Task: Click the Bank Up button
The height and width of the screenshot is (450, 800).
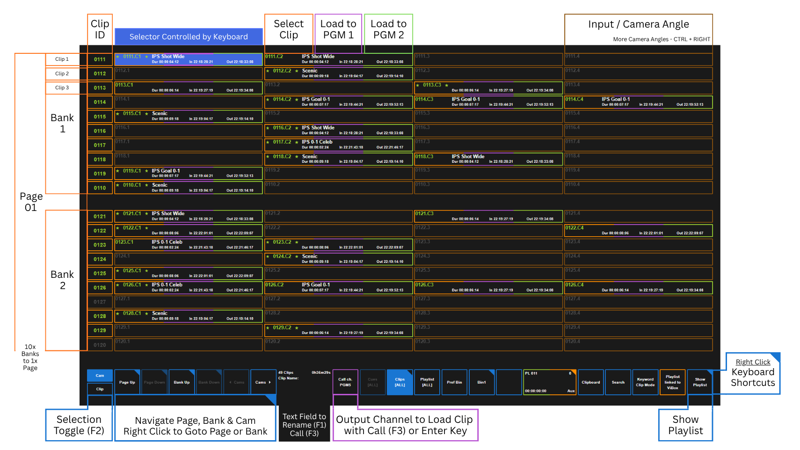Action: coord(182,382)
